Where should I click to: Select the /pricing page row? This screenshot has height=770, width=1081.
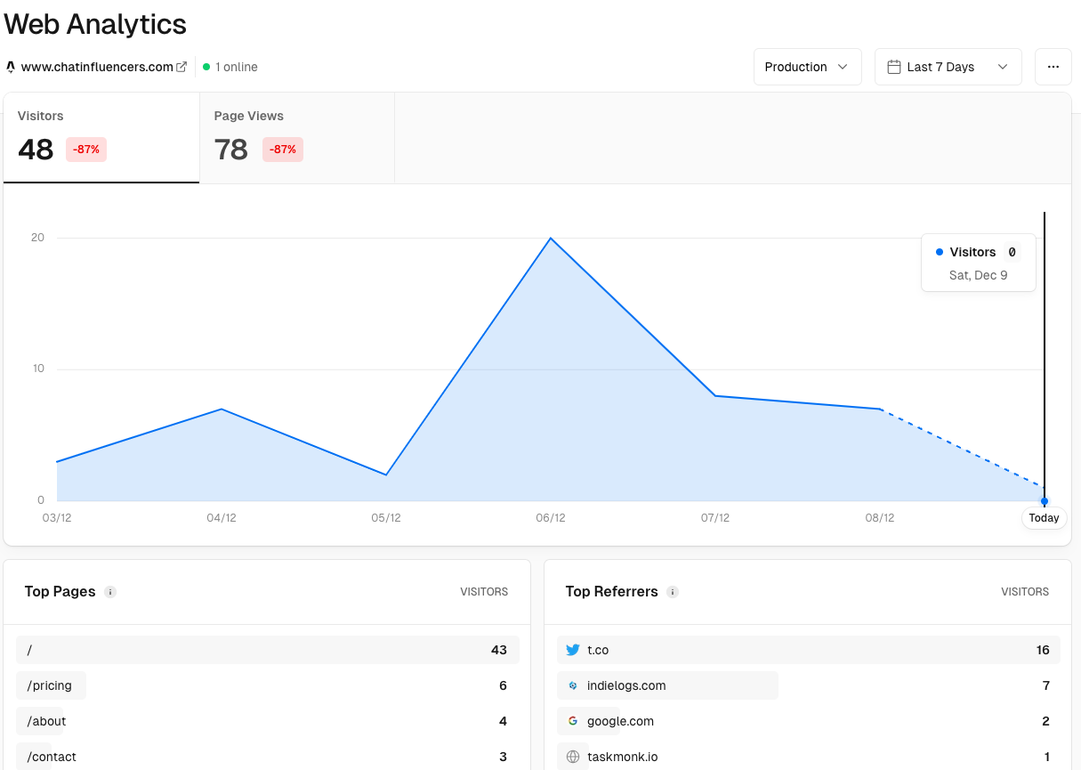point(267,685)
